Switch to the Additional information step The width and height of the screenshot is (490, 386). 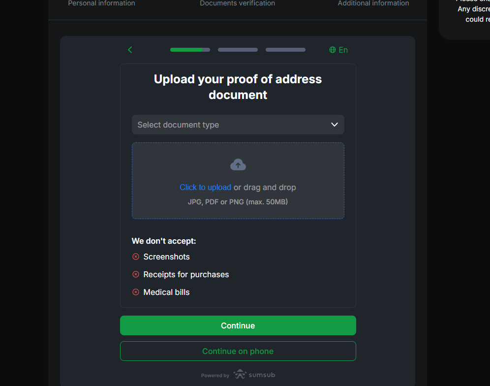(373, 3)
